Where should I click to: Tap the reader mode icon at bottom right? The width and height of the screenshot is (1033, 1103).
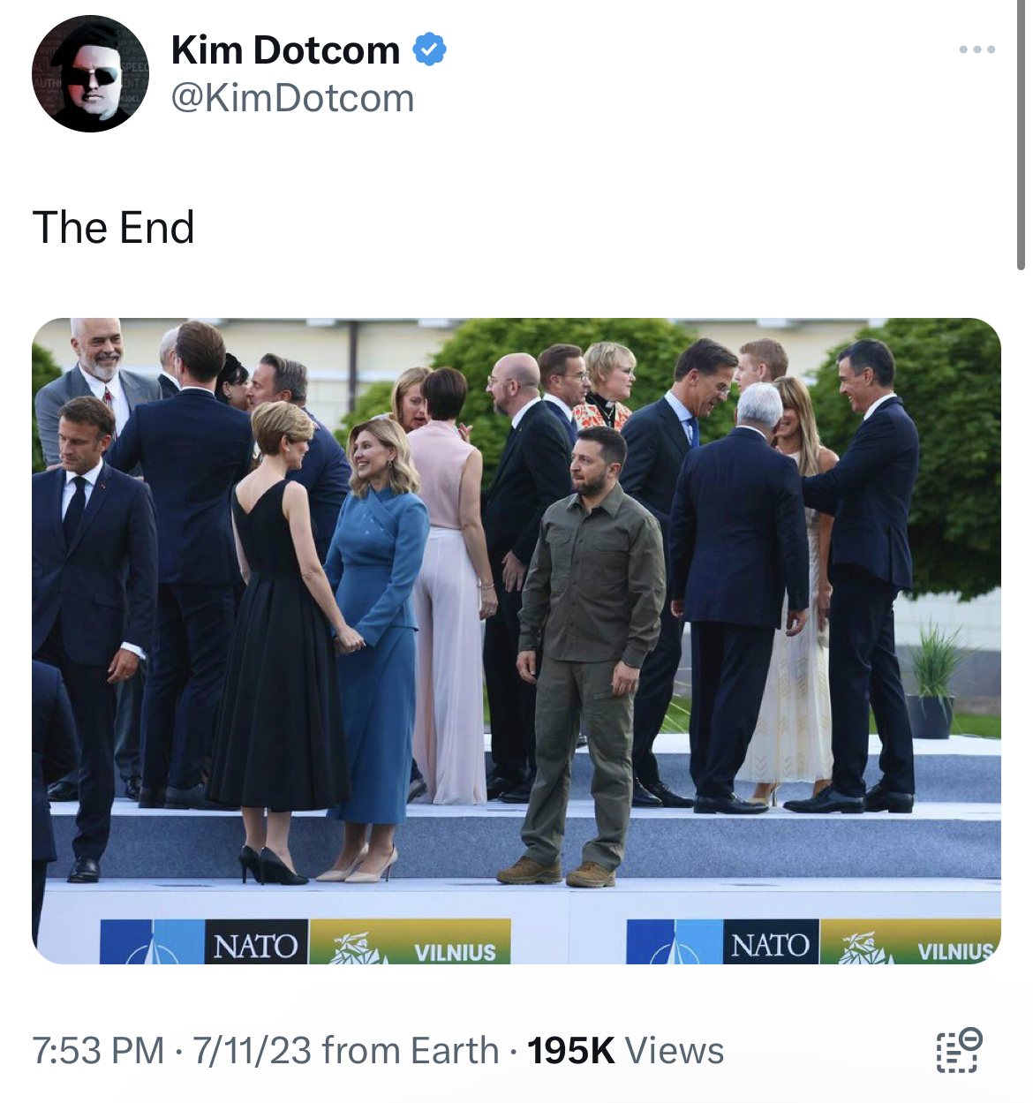click(959, 1050)
